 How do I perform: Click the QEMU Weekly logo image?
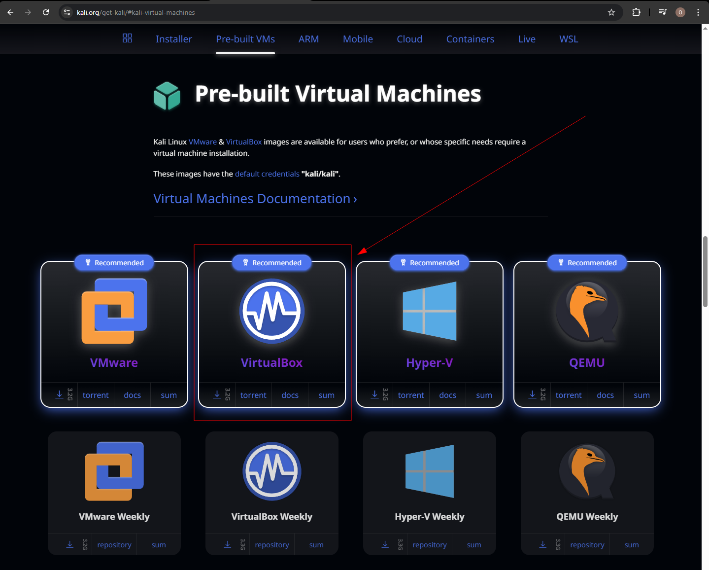pyautogui.click(x=587, y=471)
